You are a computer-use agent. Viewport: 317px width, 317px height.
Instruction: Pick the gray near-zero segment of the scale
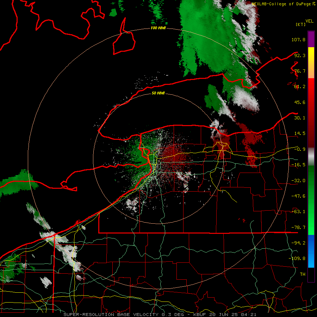[x=311, y=157]
